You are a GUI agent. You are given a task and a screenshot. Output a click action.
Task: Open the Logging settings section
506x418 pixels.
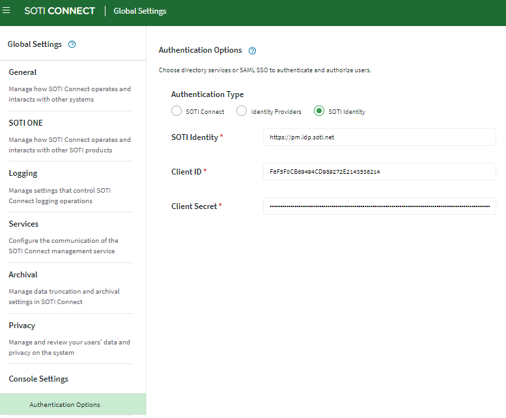click(23, 174)
